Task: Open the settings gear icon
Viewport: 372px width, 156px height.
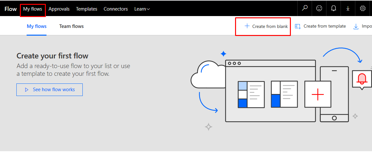Action: (362, 9)
